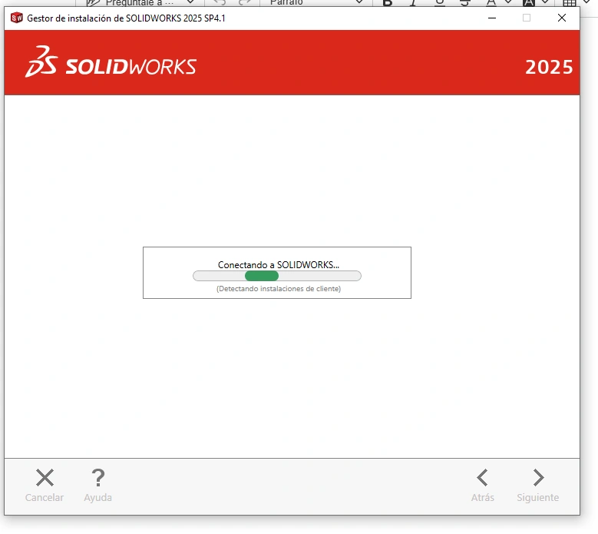The width and height of the screenshot is (598, 534).
Task: Click the green connection progress bar
Action: tap(277, 276)
